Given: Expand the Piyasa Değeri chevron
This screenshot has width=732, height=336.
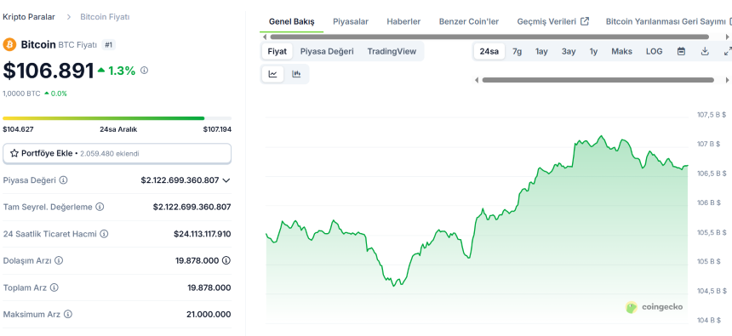Looking at the screenshot, I should pos(226,180).
